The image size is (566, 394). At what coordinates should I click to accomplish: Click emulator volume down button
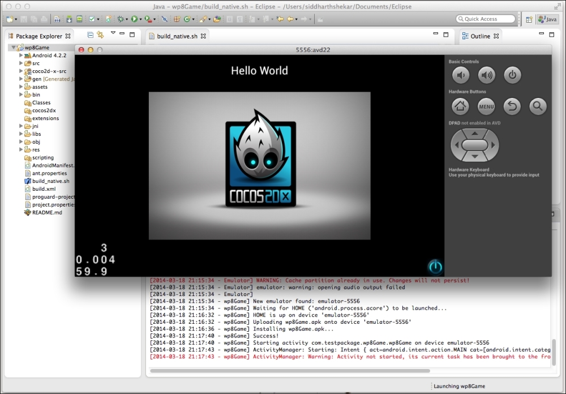point(461,75)
